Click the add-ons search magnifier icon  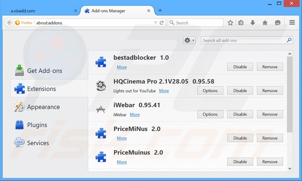[289, 40]
